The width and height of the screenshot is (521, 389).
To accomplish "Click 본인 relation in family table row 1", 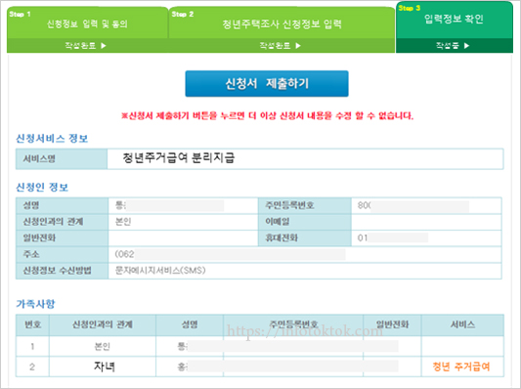I will pyautogui.click(x=103, y=346).
